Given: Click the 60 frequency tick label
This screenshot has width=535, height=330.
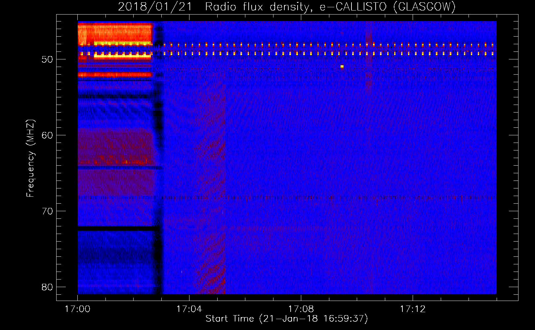Looking at the screenshot, I should (x=48, y=135).
